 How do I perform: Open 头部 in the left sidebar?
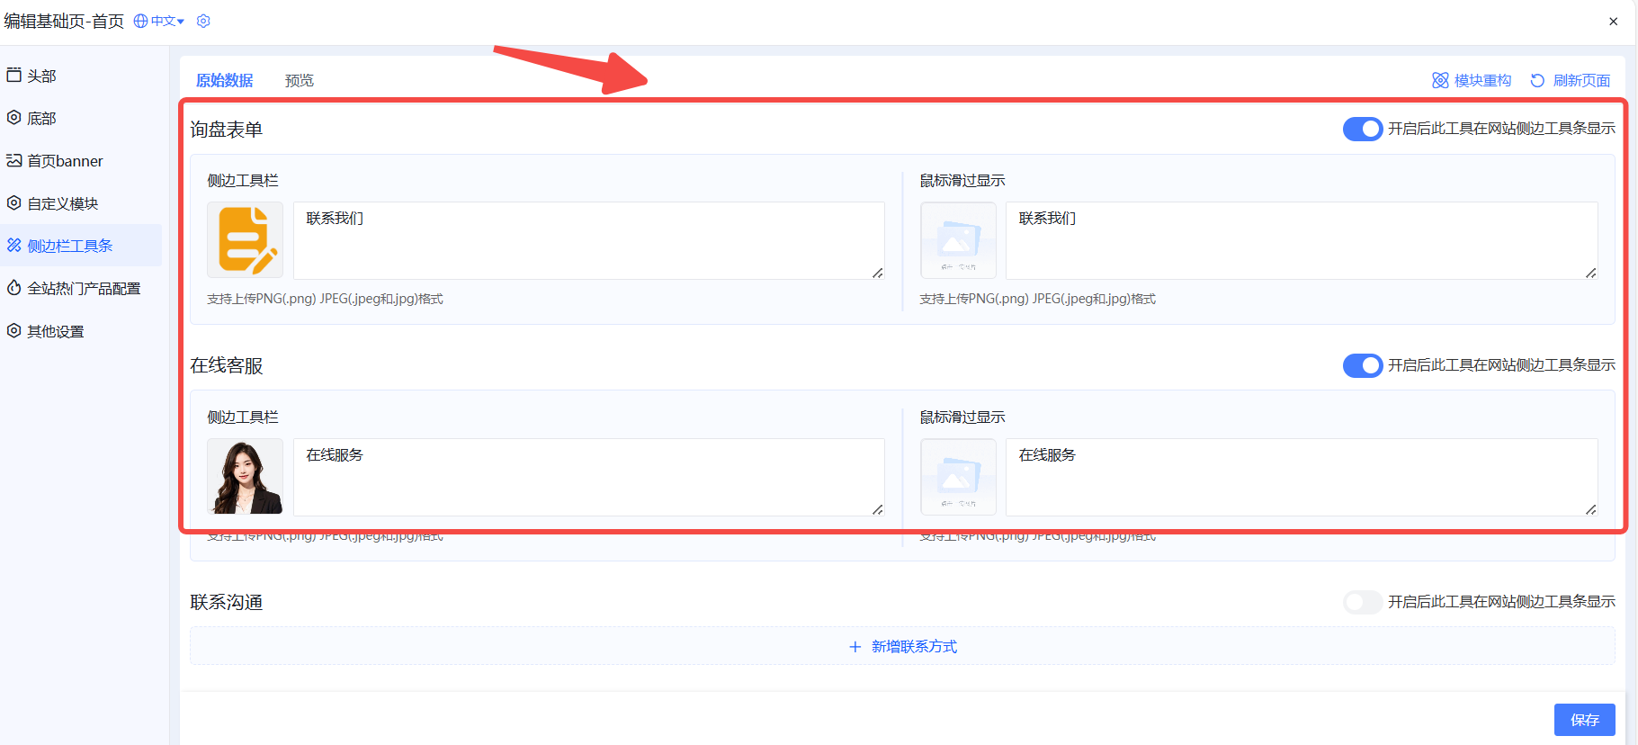tap(41, 76)
